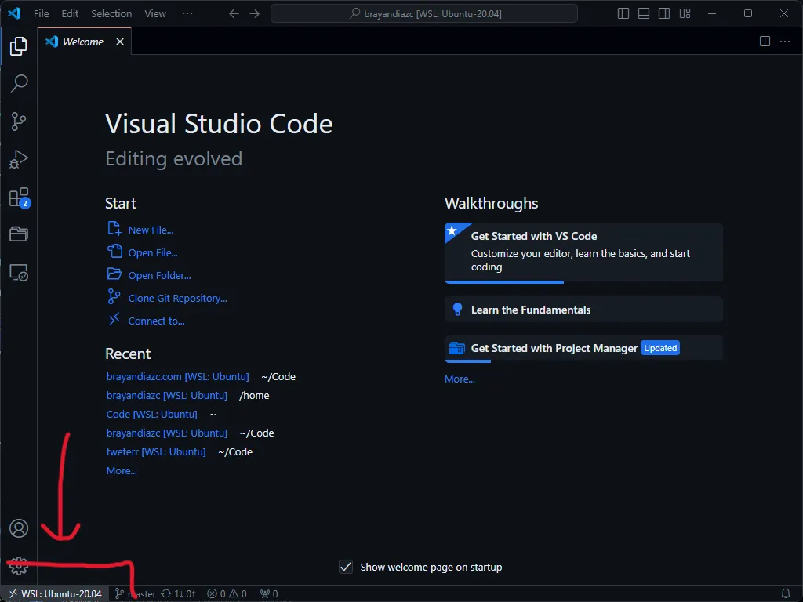Open the Extensions view with badge 2

tap(20, 198)
